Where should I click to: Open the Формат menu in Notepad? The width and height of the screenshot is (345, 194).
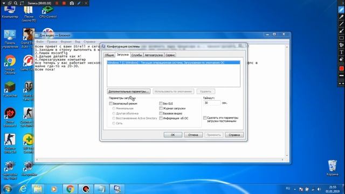66,41
